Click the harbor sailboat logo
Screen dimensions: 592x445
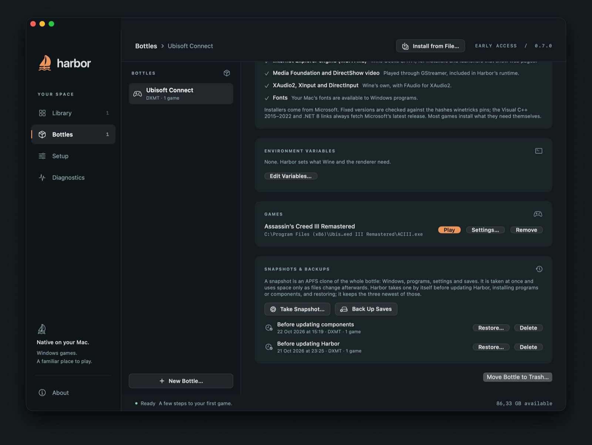point(45,63)
